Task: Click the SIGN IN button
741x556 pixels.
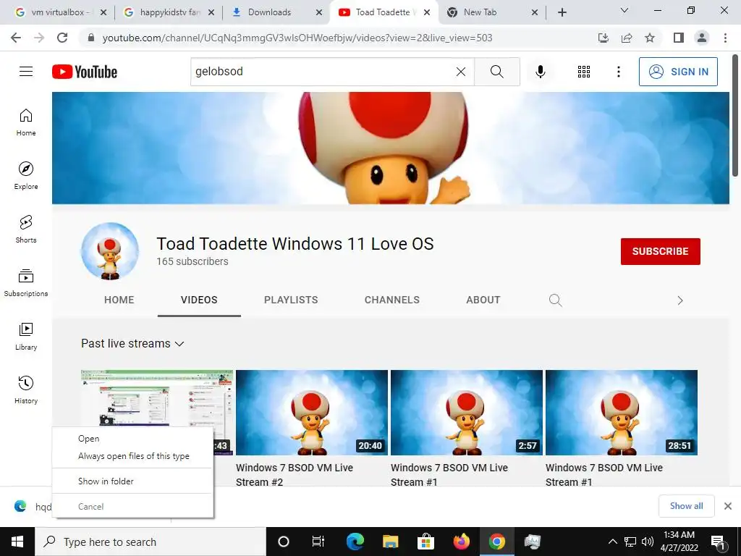Action: pos(678,72)
